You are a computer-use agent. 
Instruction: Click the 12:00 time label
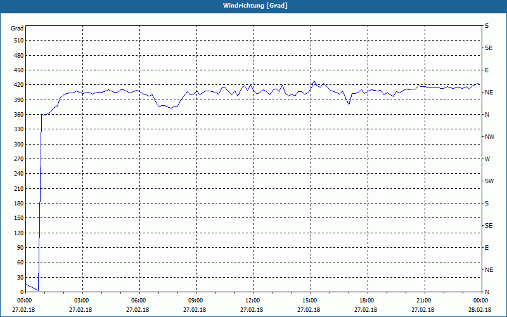point(252,301)
